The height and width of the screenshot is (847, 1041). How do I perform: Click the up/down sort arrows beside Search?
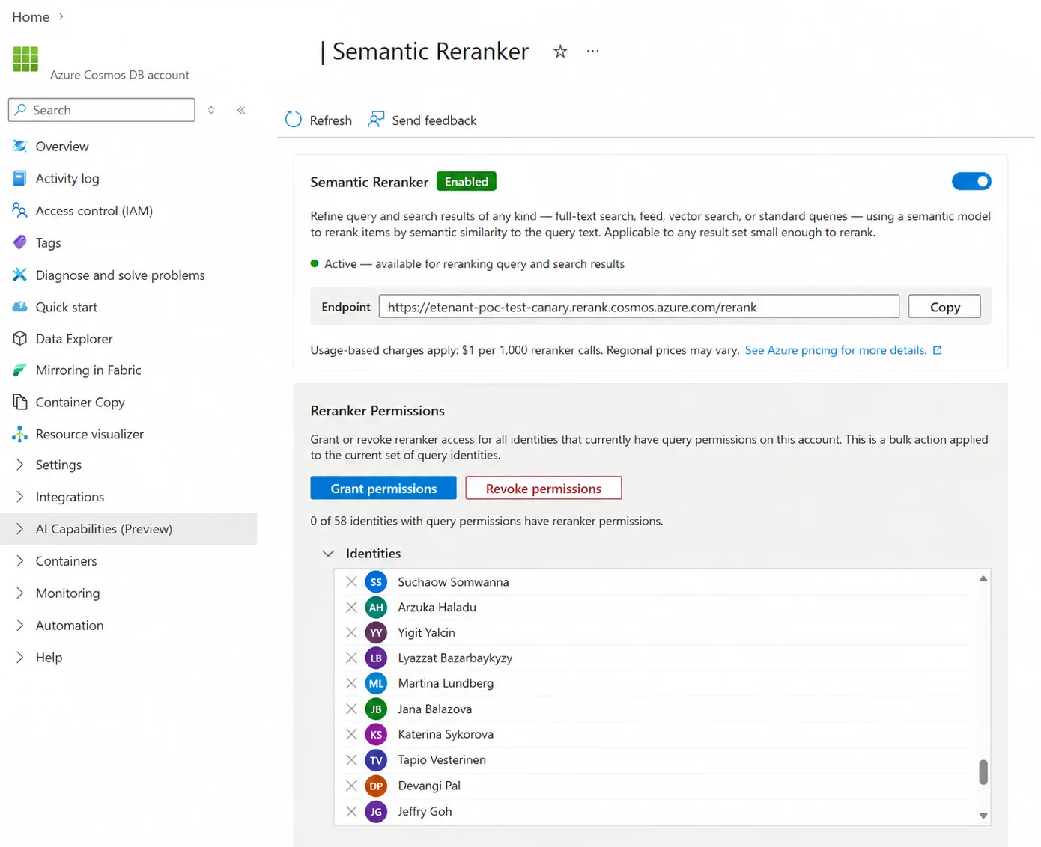pyautogui.click(x=211, y=110)
